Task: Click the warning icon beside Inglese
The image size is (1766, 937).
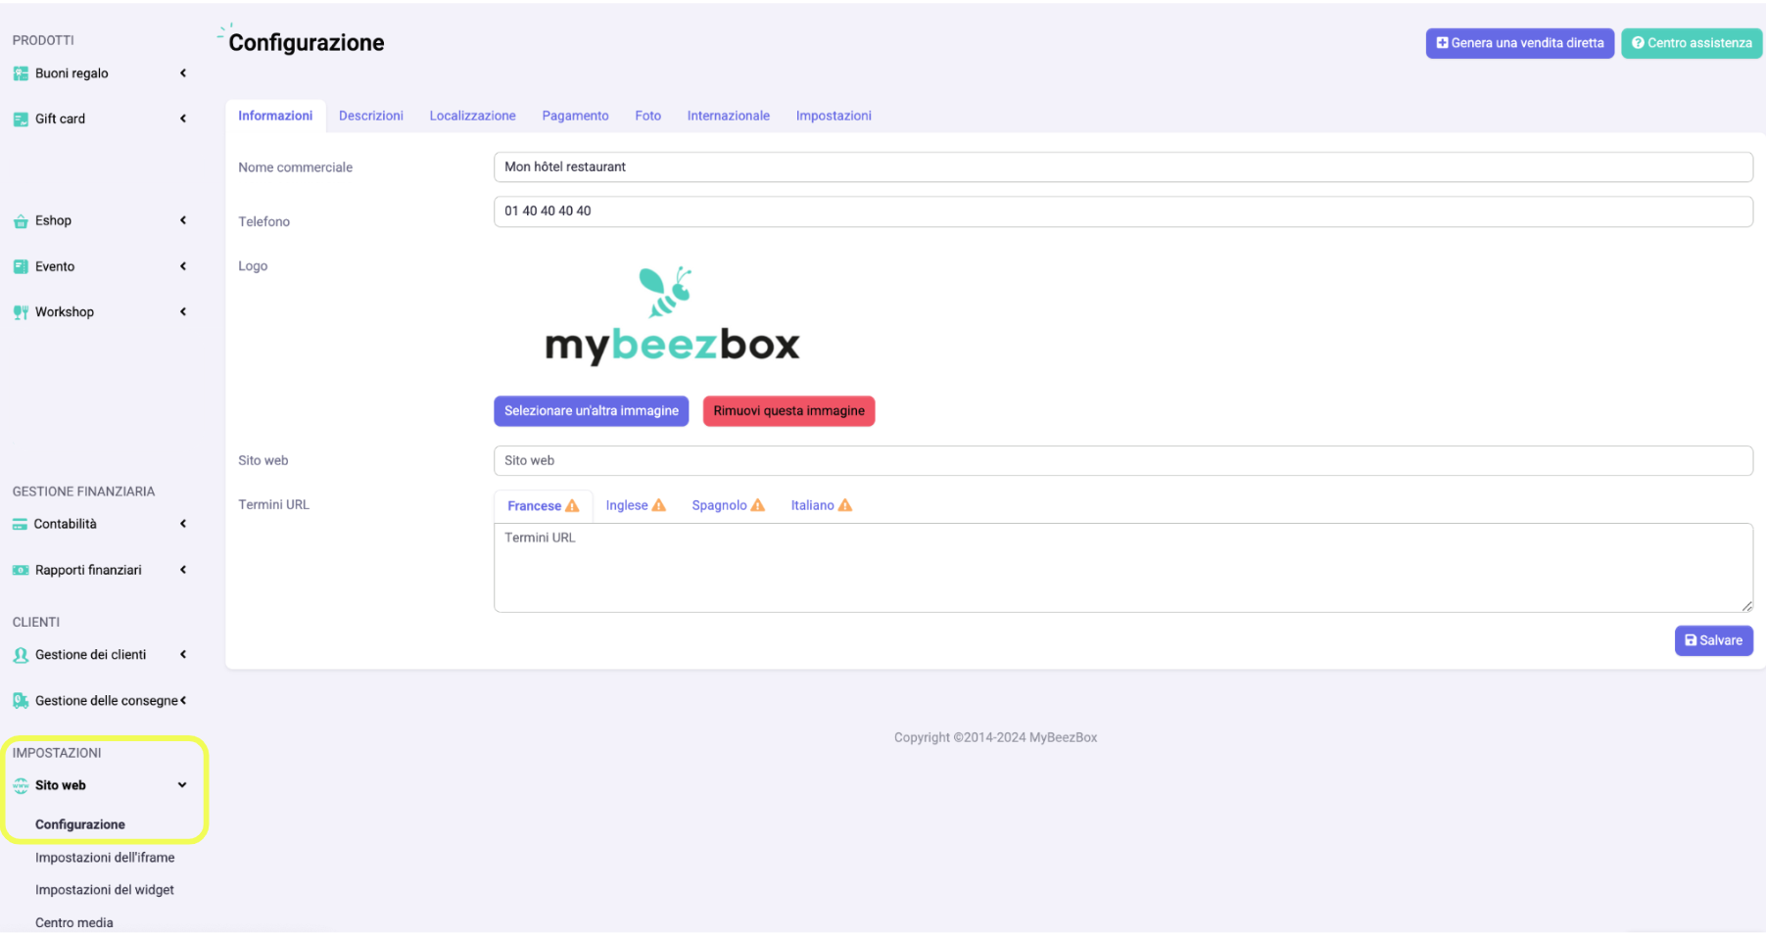Action: [x=659, y=505]
